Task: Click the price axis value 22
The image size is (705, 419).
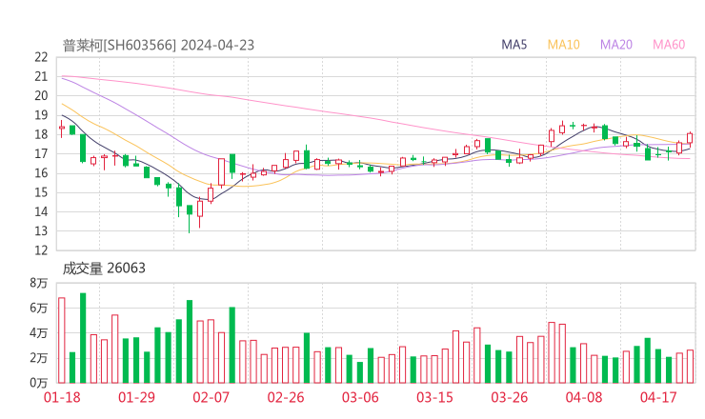Action: coord(41,57)
